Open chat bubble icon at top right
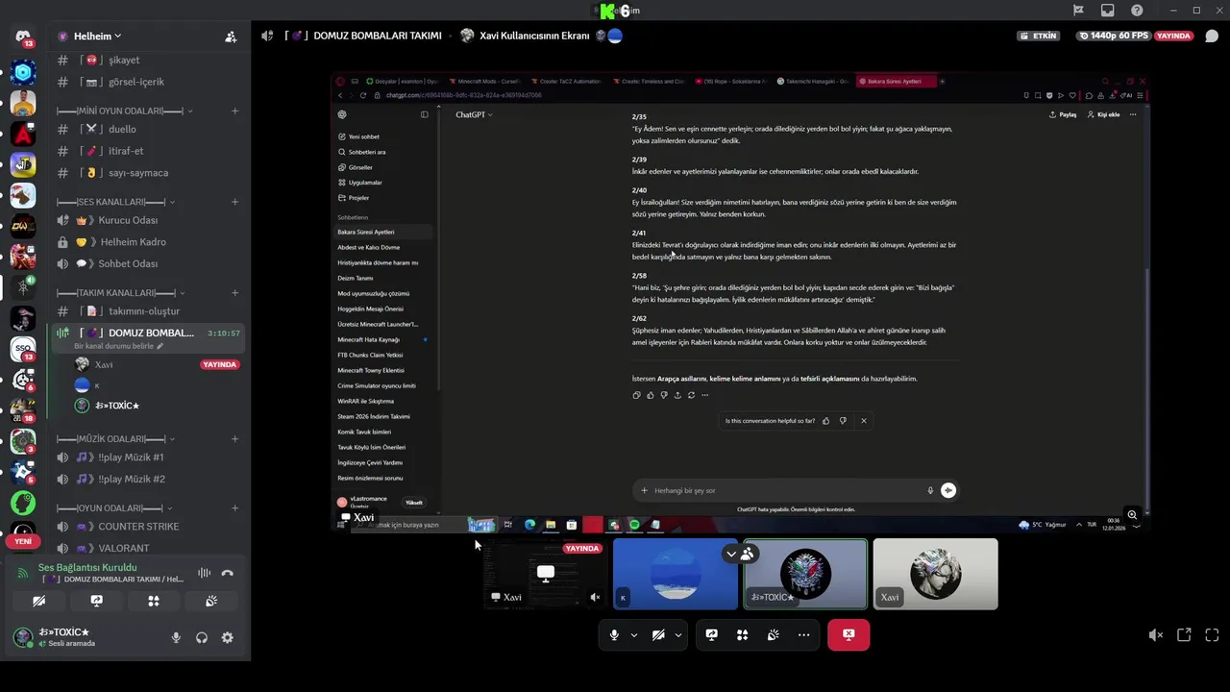Image resolution: width=1230 pixels, height=692 pixels. [1212, 37]
